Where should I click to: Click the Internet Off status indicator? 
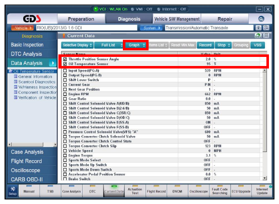[x=159, y=9]
